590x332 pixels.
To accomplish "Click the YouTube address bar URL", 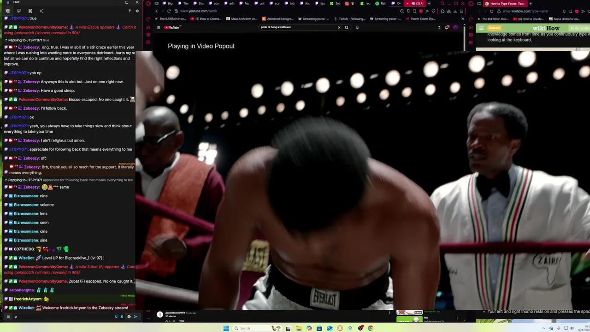I will [198, 11].
